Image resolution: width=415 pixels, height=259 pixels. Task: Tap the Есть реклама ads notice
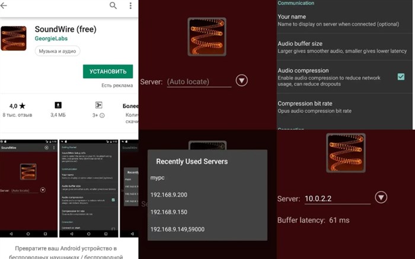[x=117, y=85]
